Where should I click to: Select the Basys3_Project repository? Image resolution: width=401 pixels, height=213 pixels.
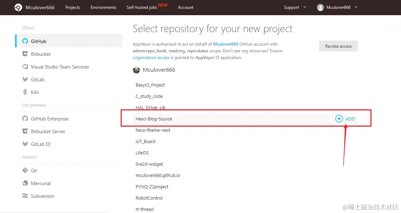pyautogui.click(x=150, y=85)
